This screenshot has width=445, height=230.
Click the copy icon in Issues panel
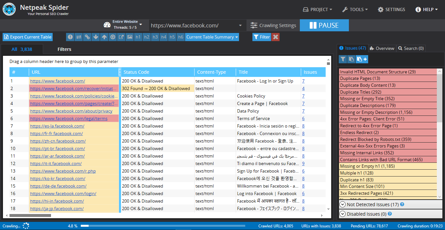[351, 59]
